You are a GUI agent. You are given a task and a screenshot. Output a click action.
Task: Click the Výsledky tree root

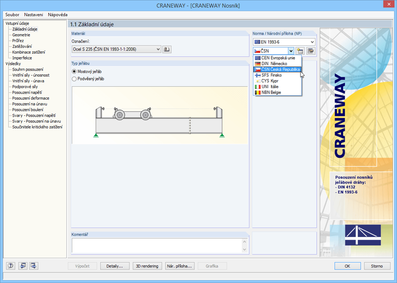(13, 64)
